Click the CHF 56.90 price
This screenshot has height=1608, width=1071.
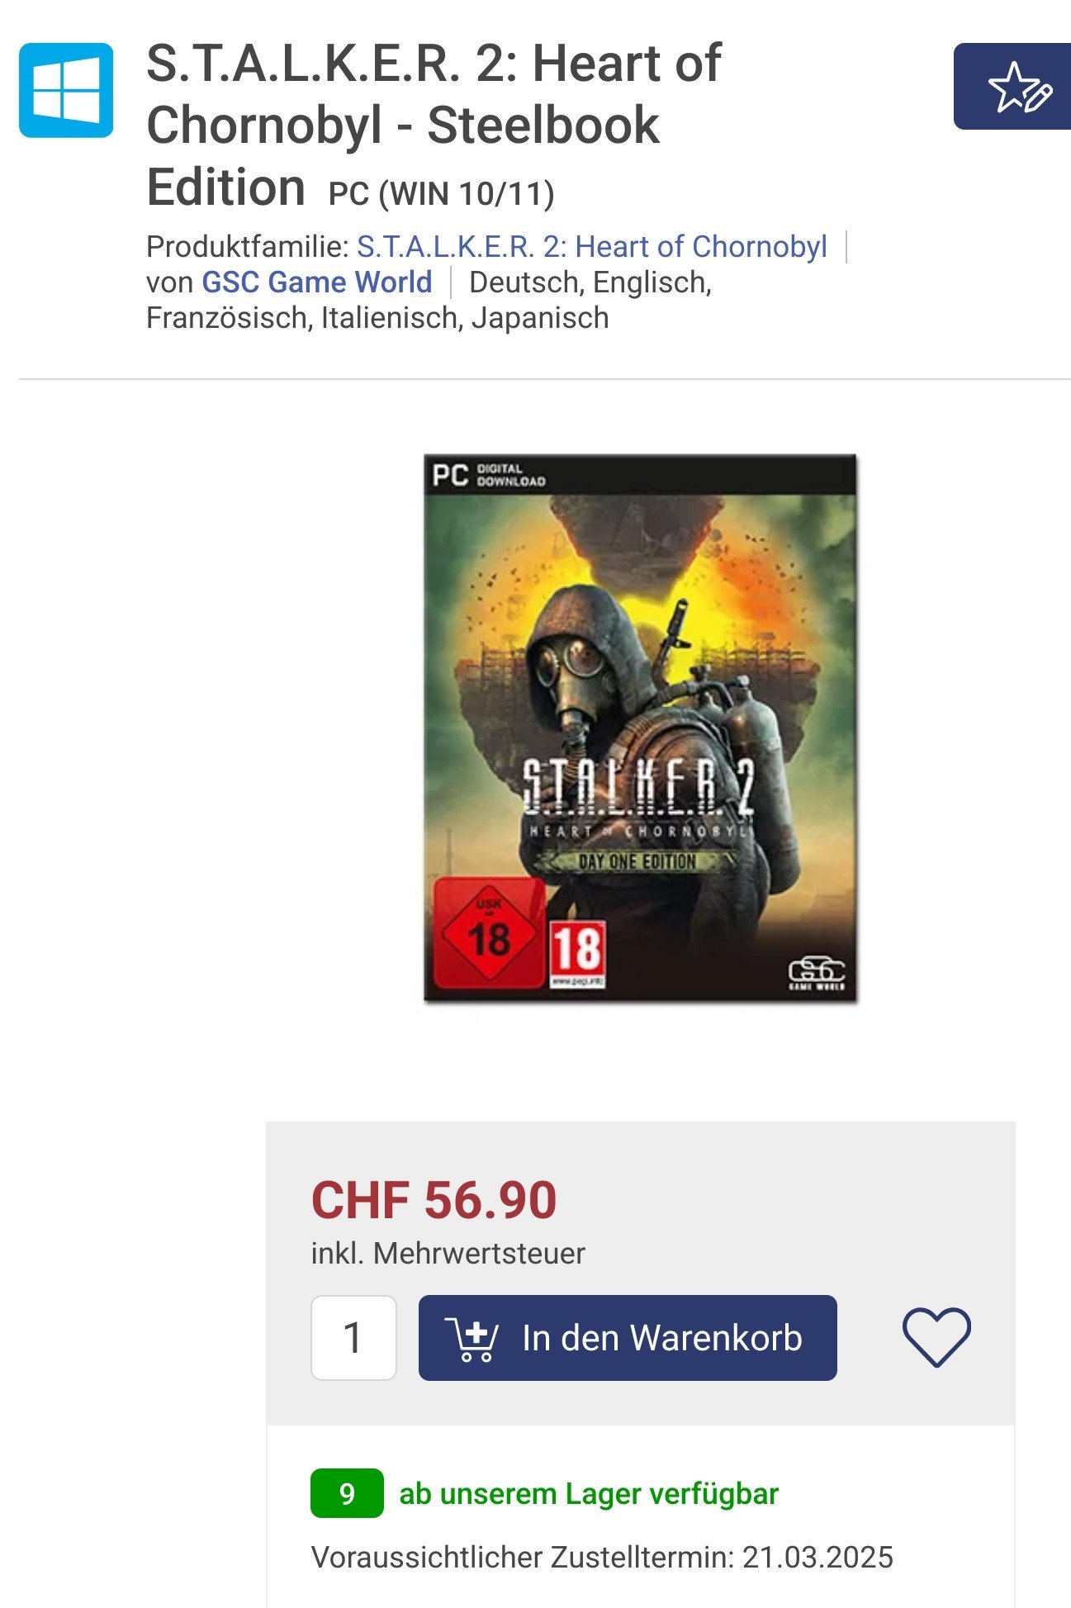click(x=434, y=1199)
